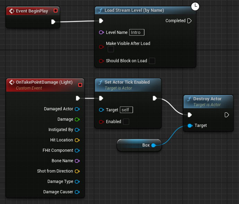
Task: Click the Completed execution output pin
Action: click(x=189, y=21)
